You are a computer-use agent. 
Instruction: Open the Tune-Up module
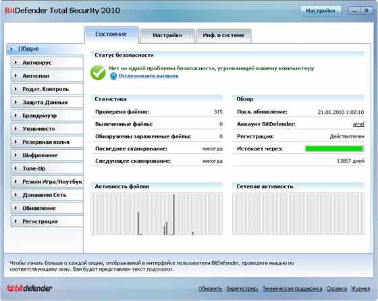point(47,169)
